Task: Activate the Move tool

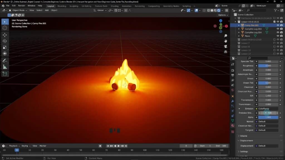Action: (5, 35)
